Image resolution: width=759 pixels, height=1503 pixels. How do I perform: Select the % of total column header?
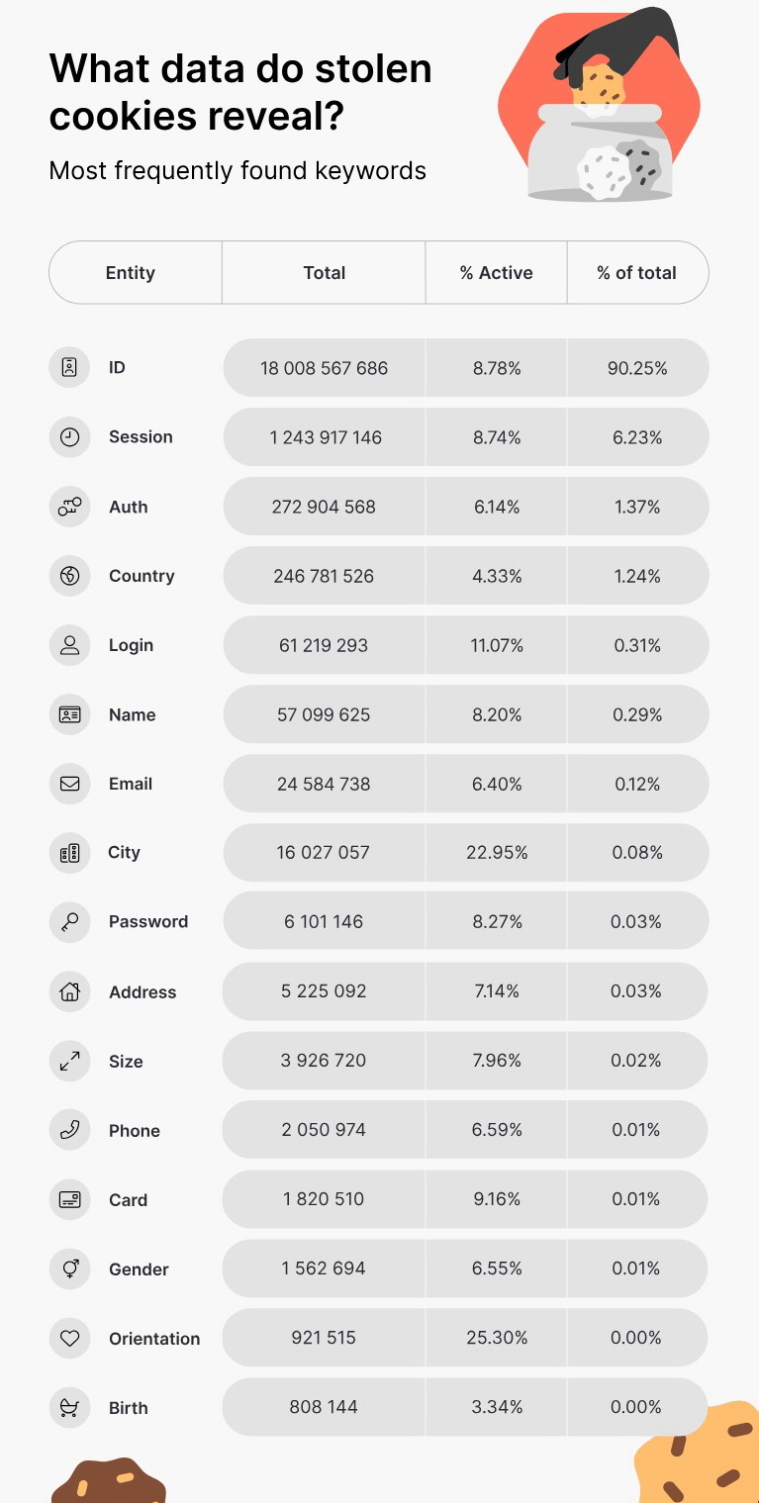coord(636,273)
